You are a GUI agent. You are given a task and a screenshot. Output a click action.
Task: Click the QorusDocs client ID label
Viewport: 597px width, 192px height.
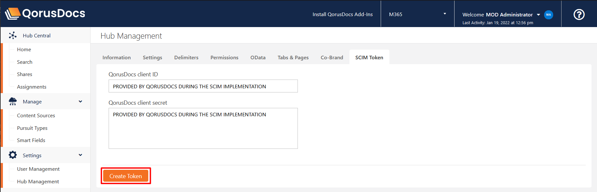tap(133, 74)
